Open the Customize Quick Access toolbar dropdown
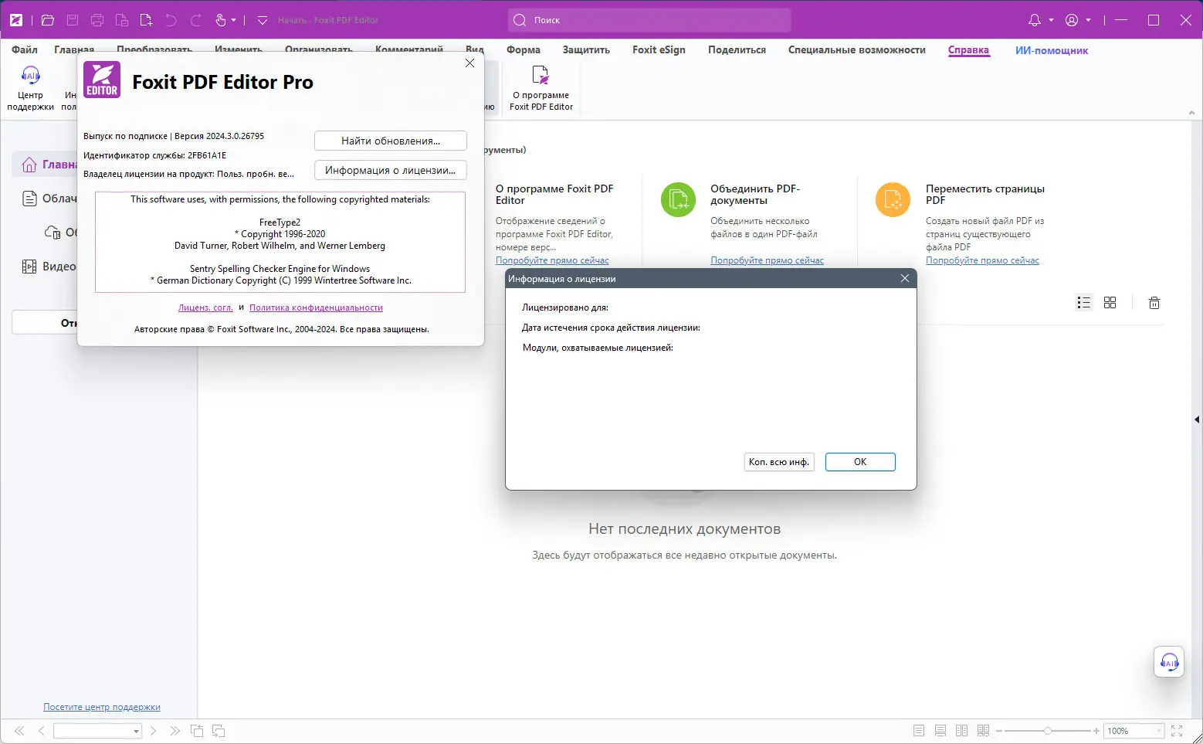This screenshot has width=1203, height=744. pos(262,20)
